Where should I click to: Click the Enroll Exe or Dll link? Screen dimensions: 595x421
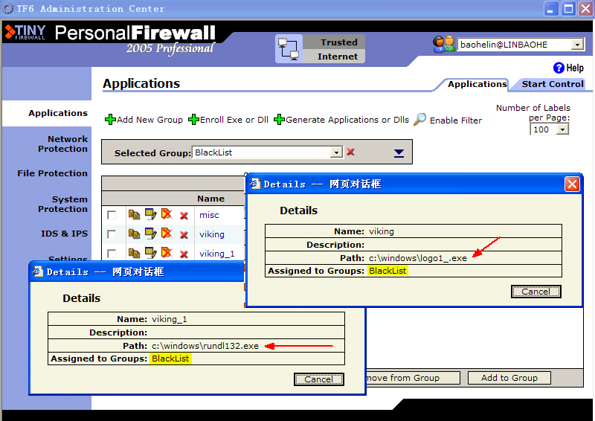(x=234, y=120)
